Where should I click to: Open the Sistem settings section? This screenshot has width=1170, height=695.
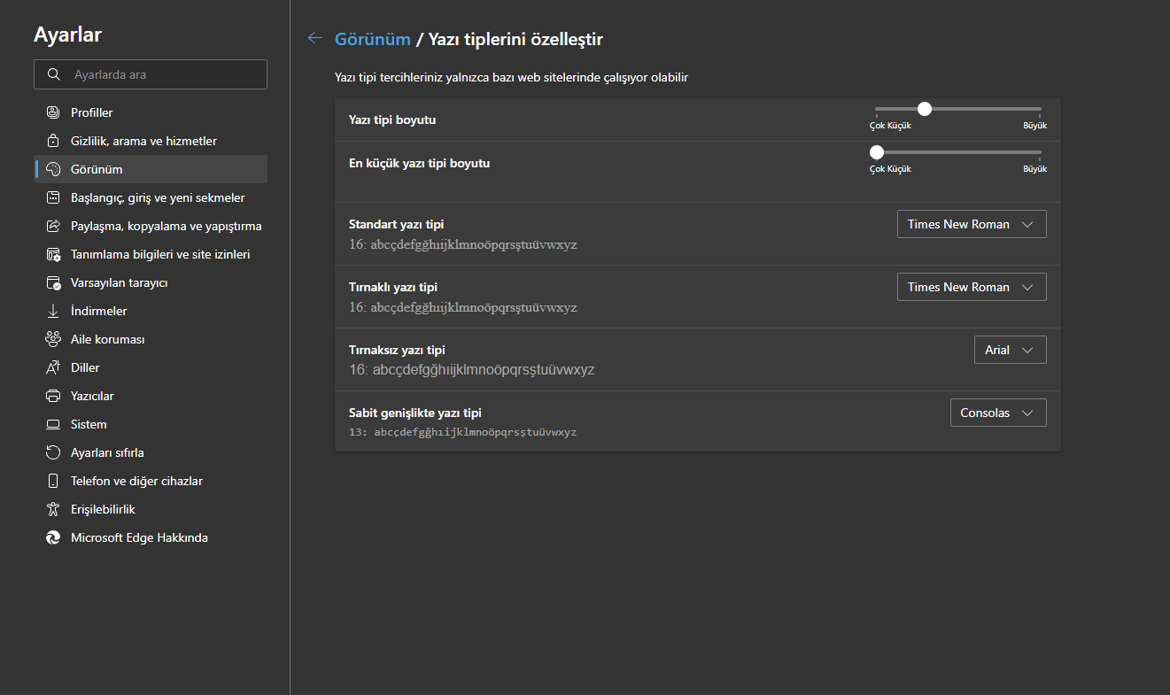point(89,424)
